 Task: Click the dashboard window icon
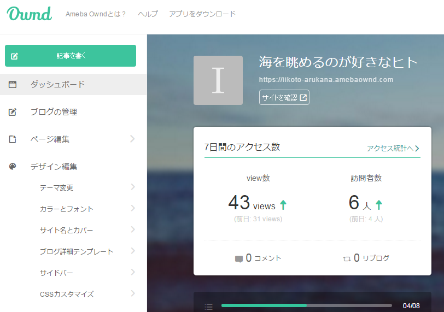[13, 84]
